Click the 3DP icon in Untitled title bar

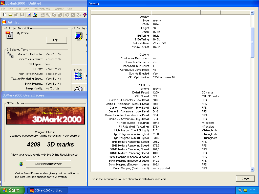pyautogui.click(x=4, y=22)
